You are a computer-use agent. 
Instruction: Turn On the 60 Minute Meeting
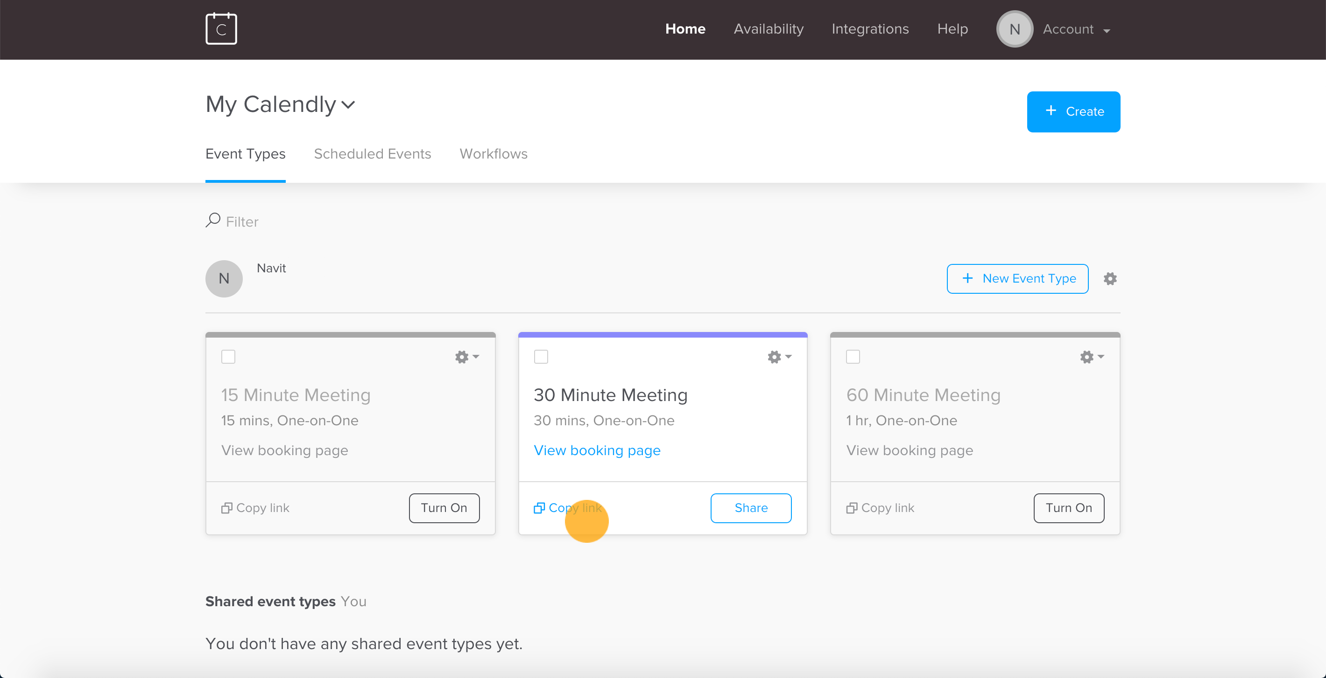(1069, 508)
